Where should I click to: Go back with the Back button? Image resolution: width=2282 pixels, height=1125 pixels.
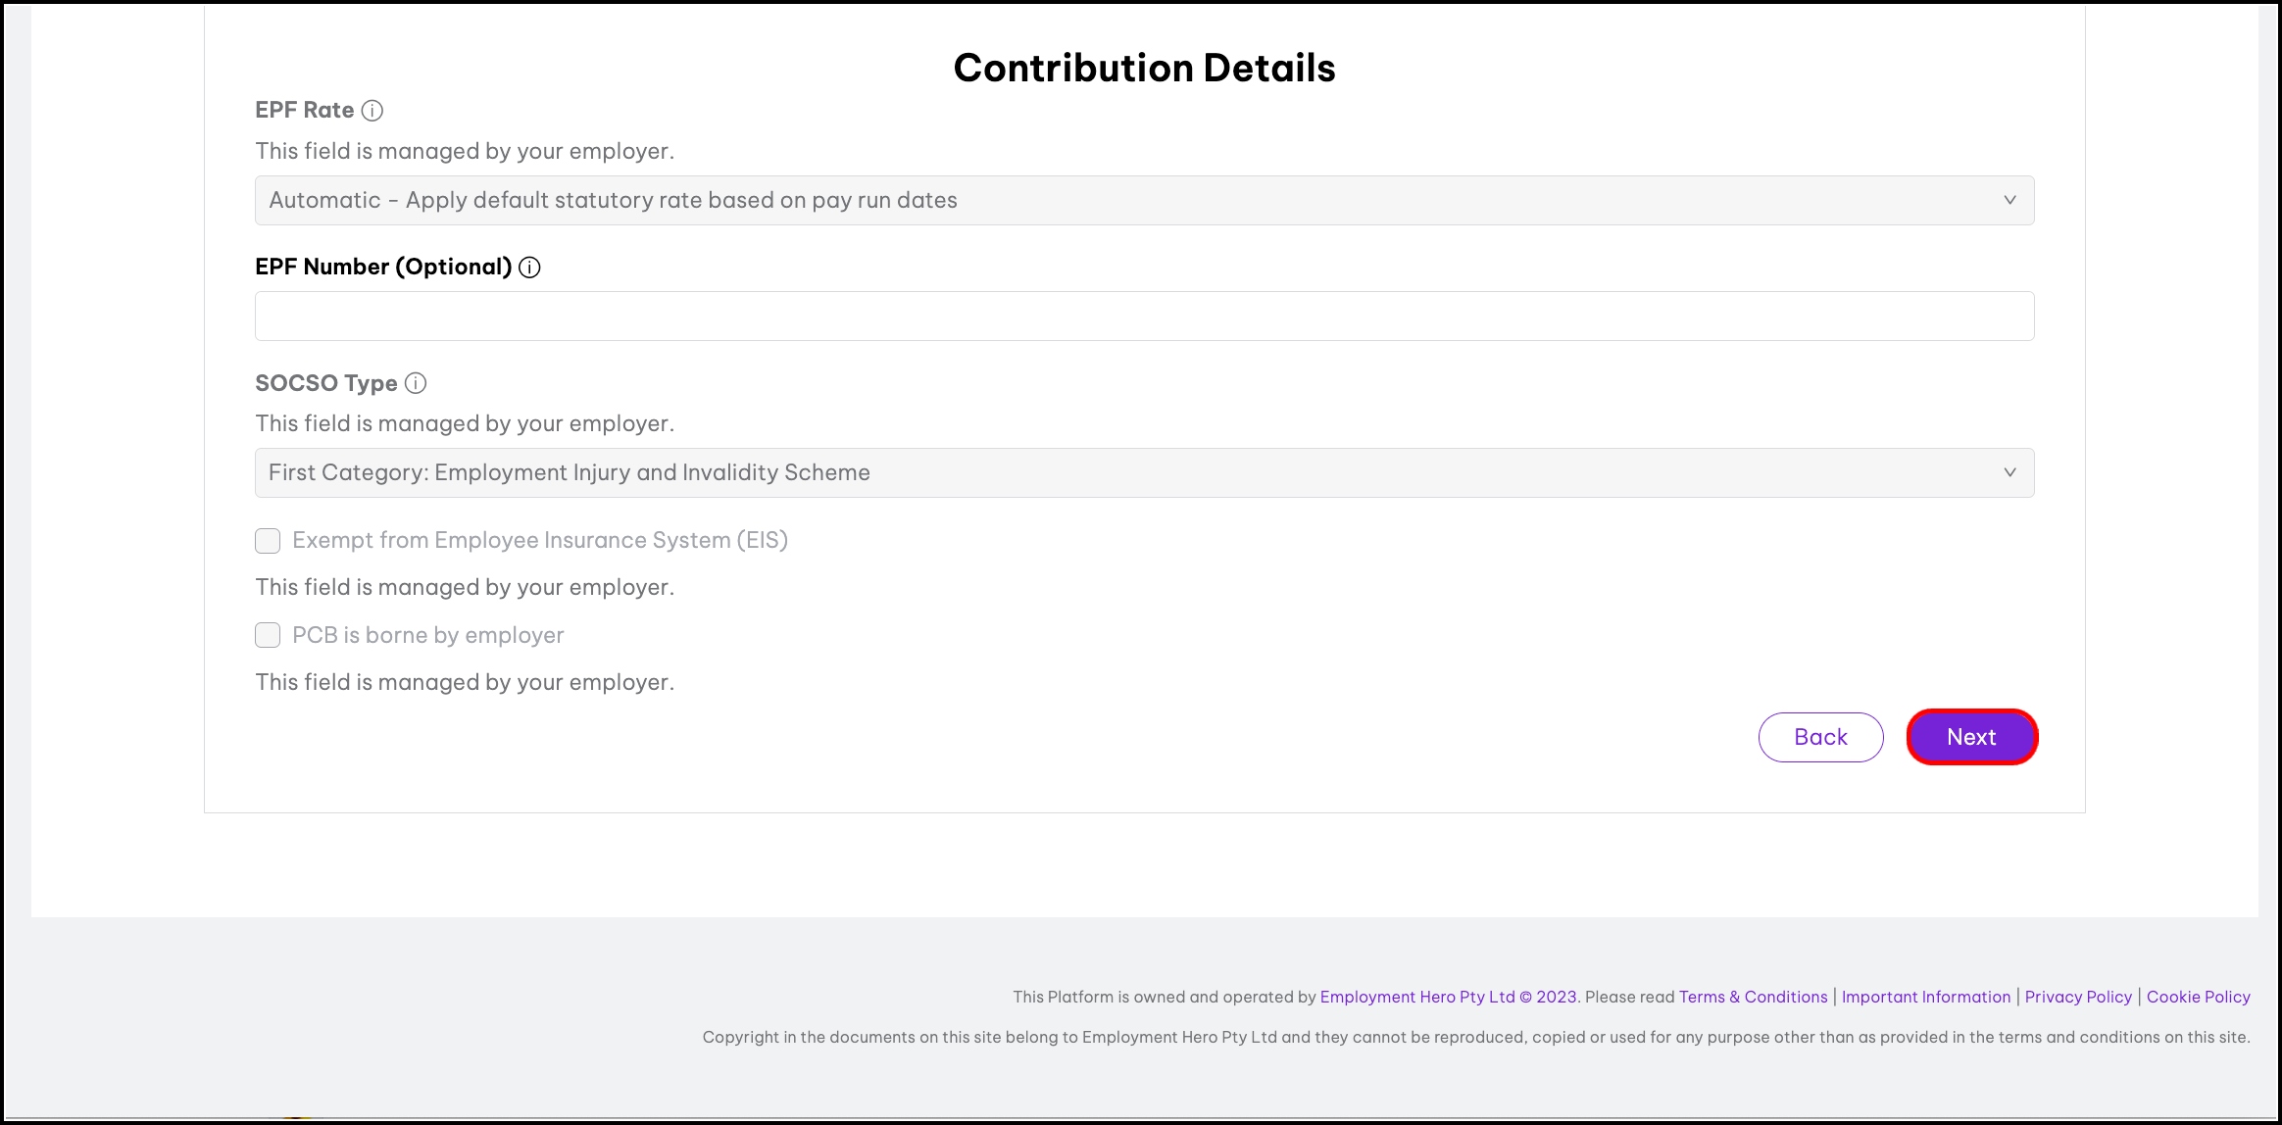[1820, 737]
